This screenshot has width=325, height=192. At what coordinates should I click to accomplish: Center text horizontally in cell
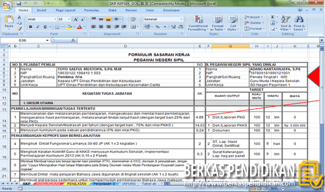101,27
